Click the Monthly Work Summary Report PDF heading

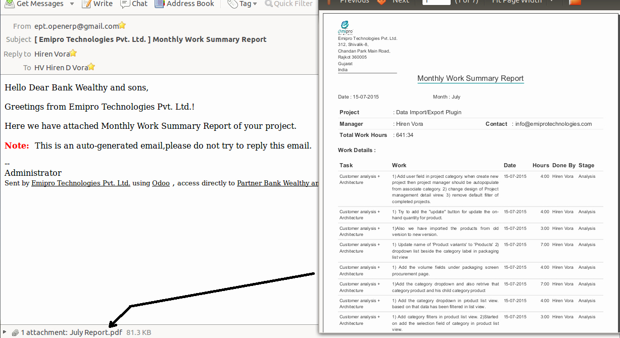[x=470, y=78]
